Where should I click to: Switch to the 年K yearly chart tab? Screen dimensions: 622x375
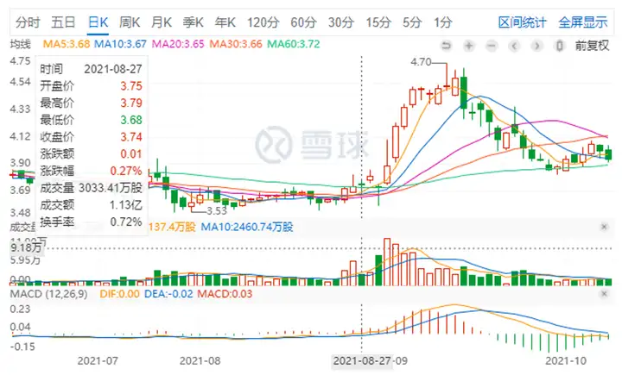(225, 22)
